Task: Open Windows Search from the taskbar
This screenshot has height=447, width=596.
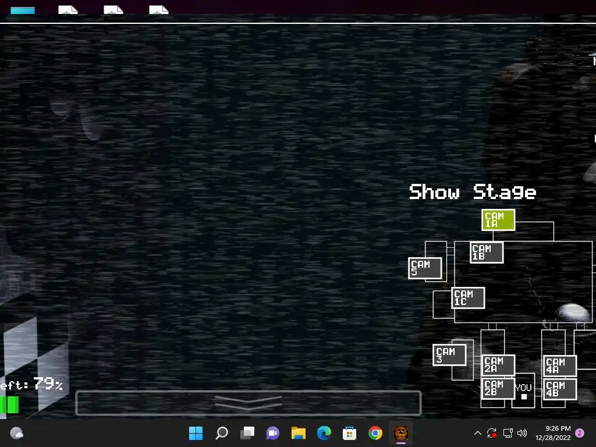Action: coord(222,433)
